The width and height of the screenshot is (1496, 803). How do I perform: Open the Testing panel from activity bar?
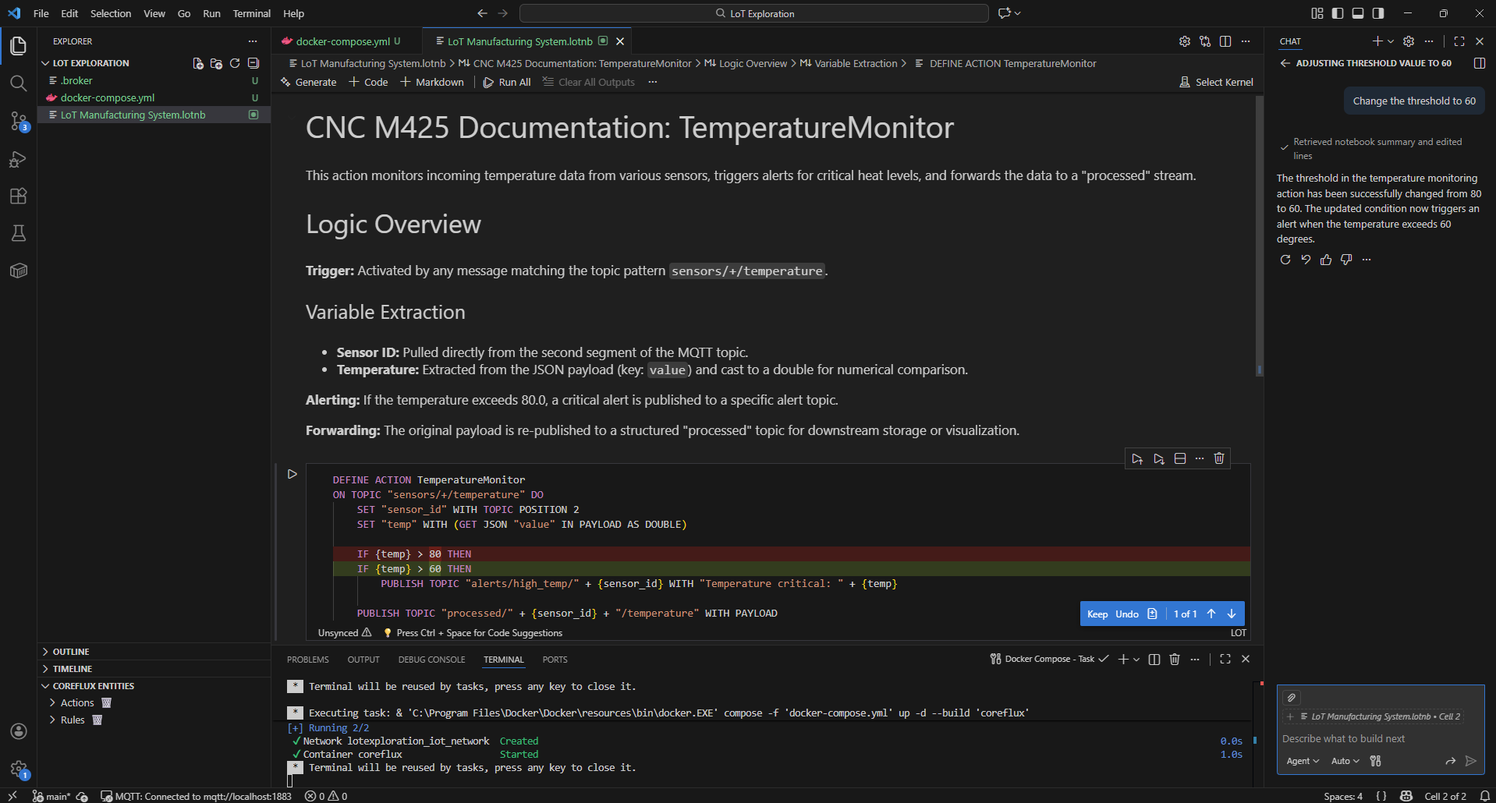[18, 233]
